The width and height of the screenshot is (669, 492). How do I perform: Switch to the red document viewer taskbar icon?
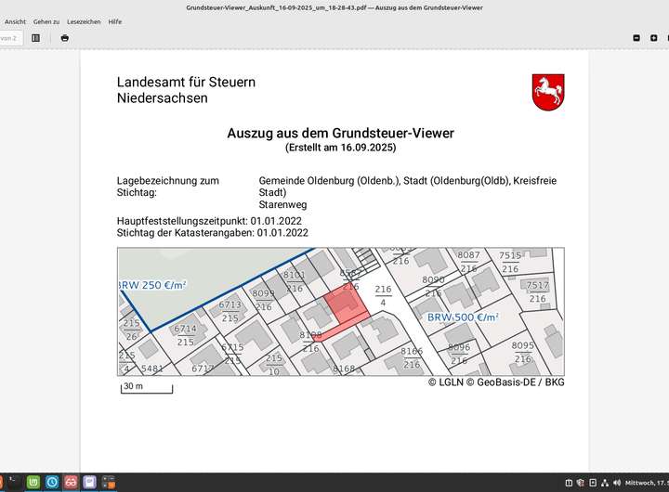pyautogui.click(x=71, y=483)
